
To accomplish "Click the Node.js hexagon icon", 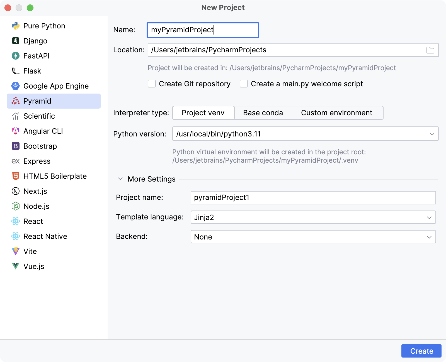I will pyautogui.click(x=16, y=206).
